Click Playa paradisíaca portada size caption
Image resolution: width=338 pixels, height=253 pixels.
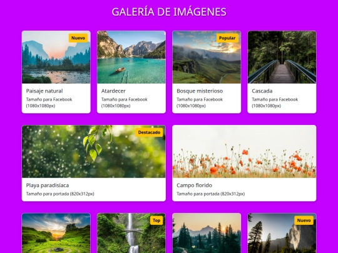click(60, 194)
